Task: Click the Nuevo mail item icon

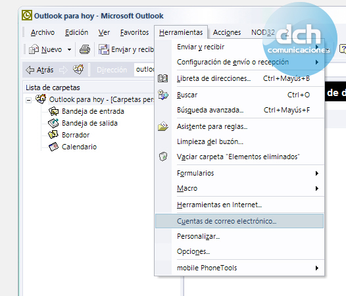Action: [34, 49]
